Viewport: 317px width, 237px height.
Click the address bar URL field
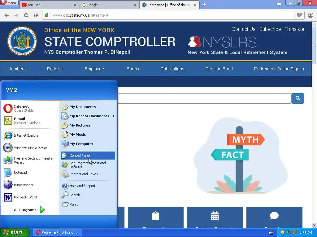[172, 15]
